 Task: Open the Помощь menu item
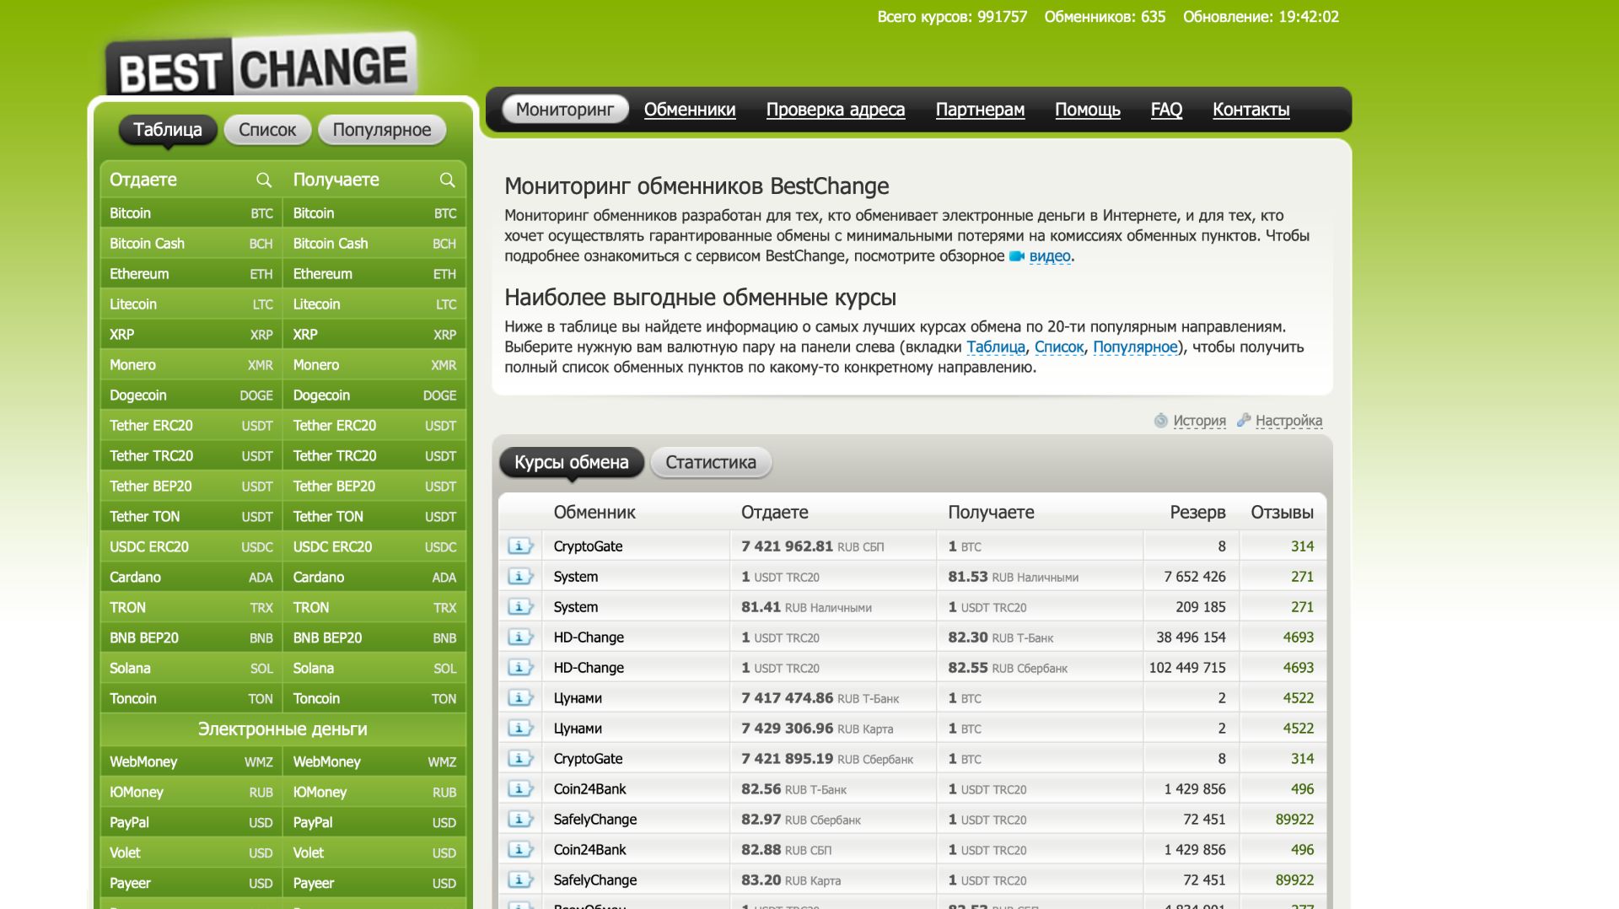click(1088, 110)
